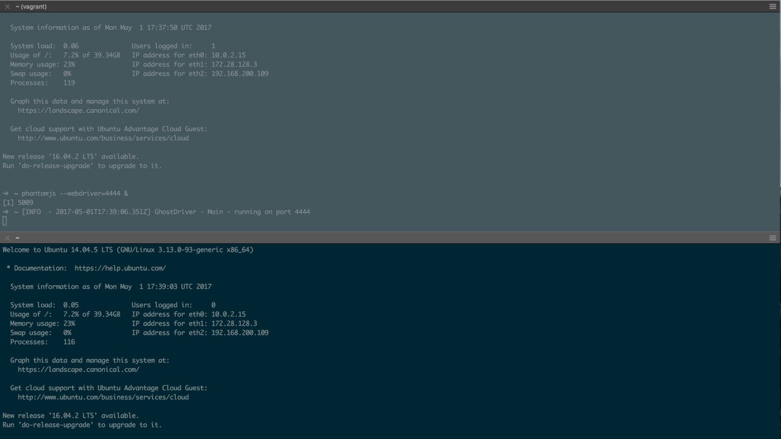781x439 pixels.
Task: Click the "phantomjs --webdriver=4444 &" command text
Action: [74, 193]
